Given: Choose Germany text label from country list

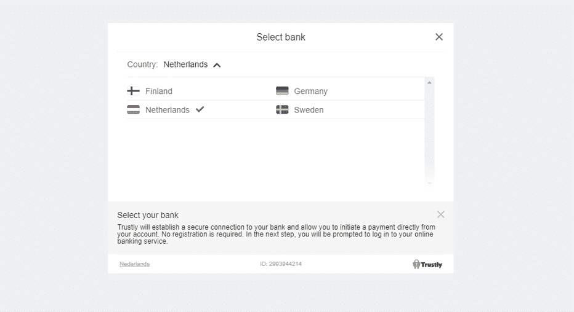Looking at the screenshot, I should tap(310, 91).
